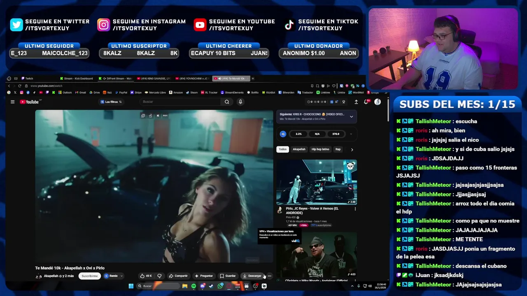The width and height of the screenshot is (527, 296).
Task: Select the Akapellah category chip
Action: (x=299, y=149)
